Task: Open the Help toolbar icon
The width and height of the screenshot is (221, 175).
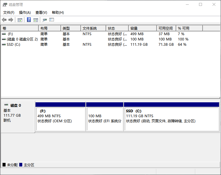Action: 29,20
